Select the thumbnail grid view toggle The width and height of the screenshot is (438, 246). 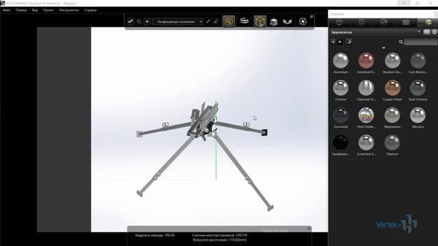(x=340, y=42)
